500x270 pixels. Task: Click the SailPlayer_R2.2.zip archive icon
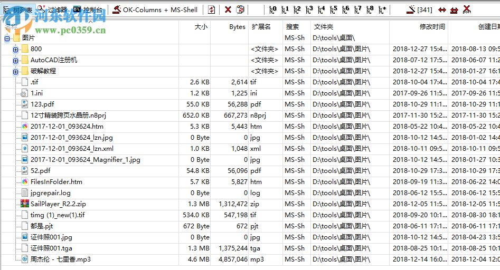[x=25, y=204]
